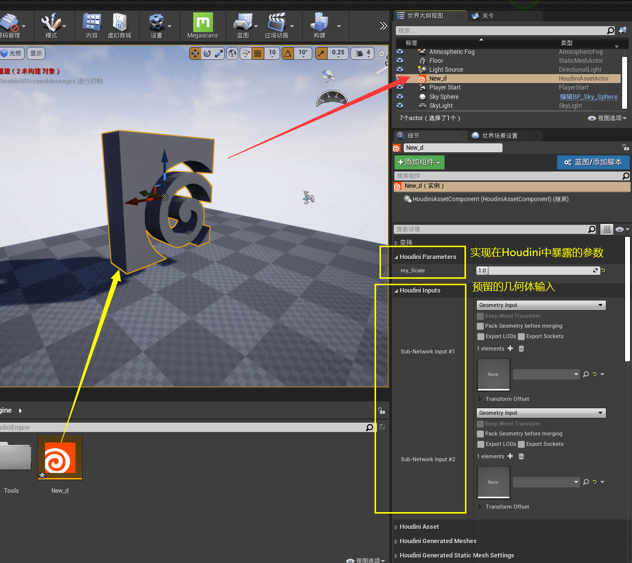Screen dimensions: 632x563
Task: Open the 设置 settings toolbar icon
Action: coord(157,26)
